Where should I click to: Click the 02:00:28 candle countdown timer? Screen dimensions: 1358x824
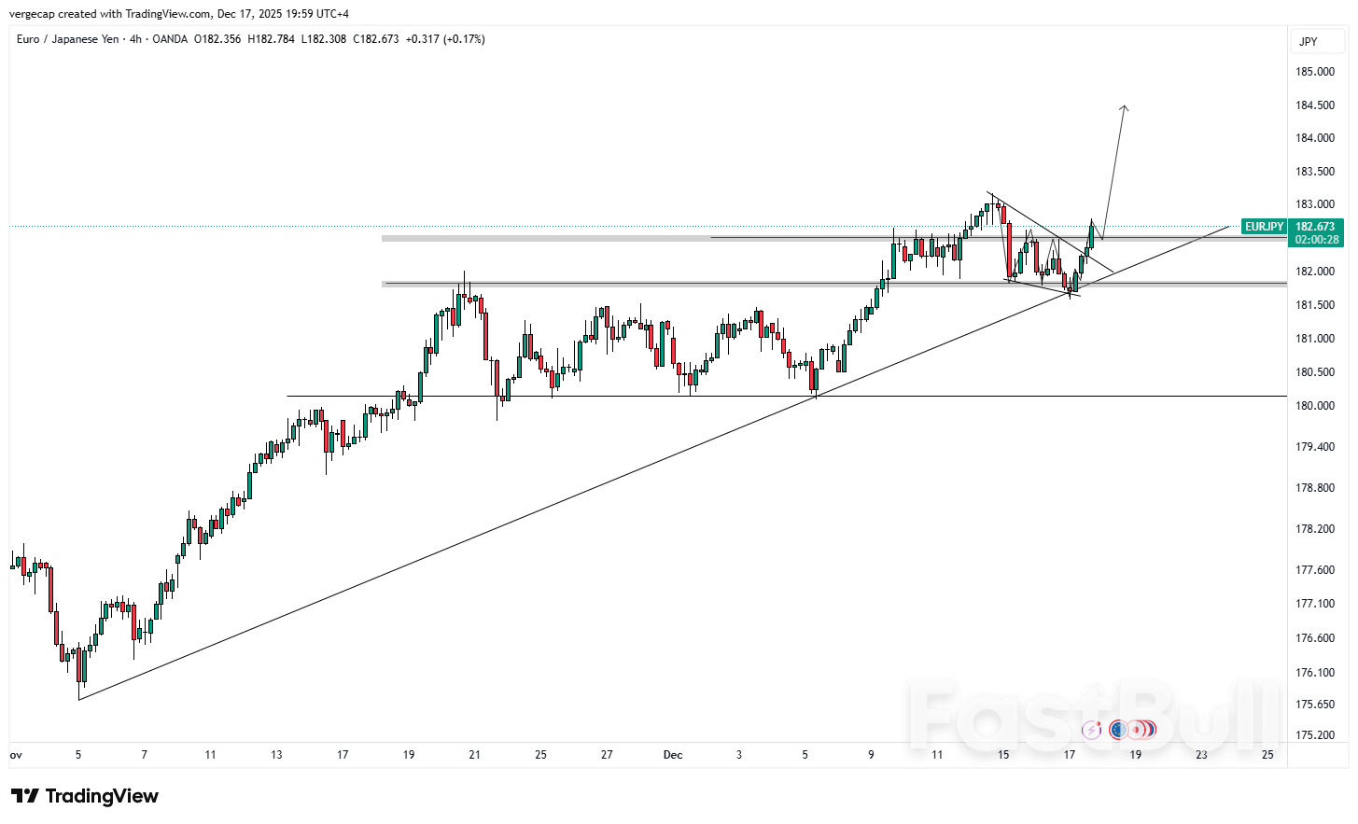(1316, 240)
